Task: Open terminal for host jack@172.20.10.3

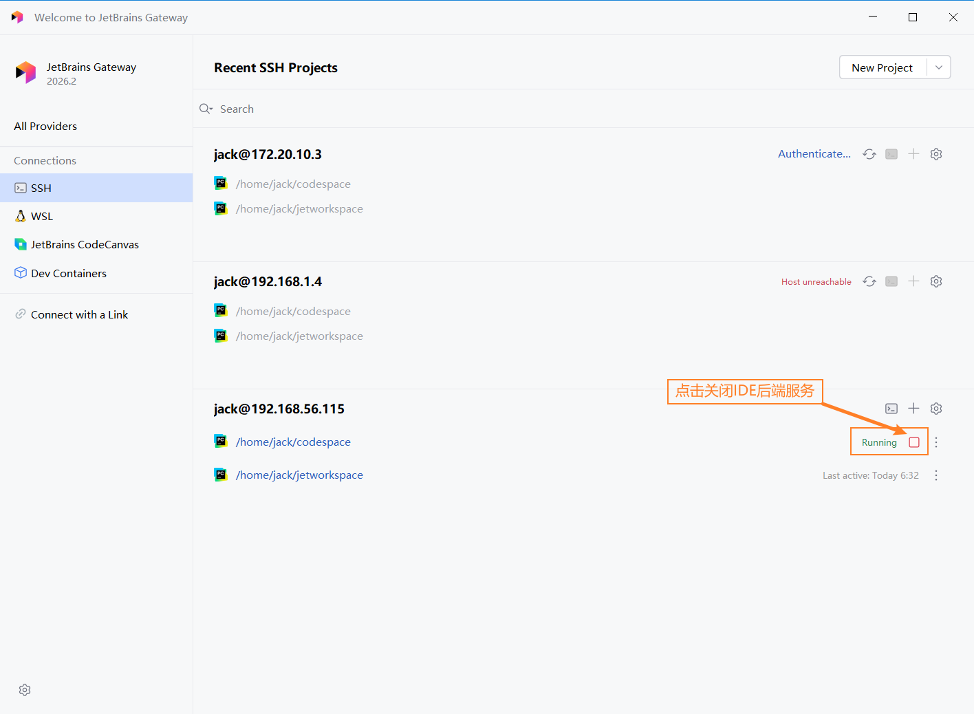Action: 891,154
